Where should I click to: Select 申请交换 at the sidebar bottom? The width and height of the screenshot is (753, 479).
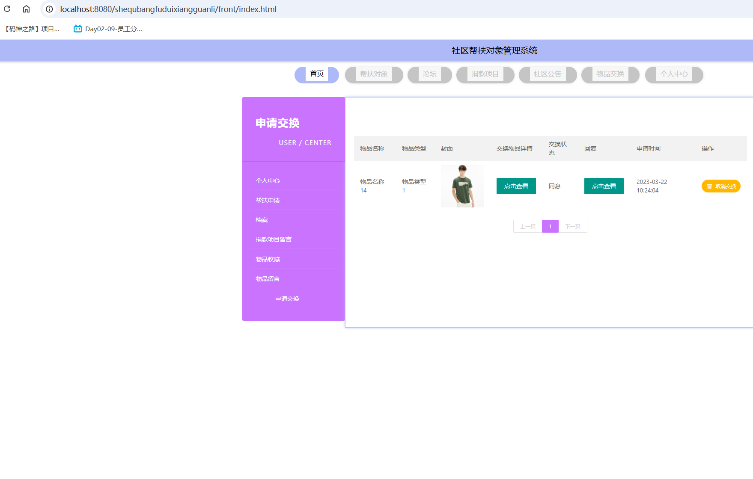click(287, 299)
